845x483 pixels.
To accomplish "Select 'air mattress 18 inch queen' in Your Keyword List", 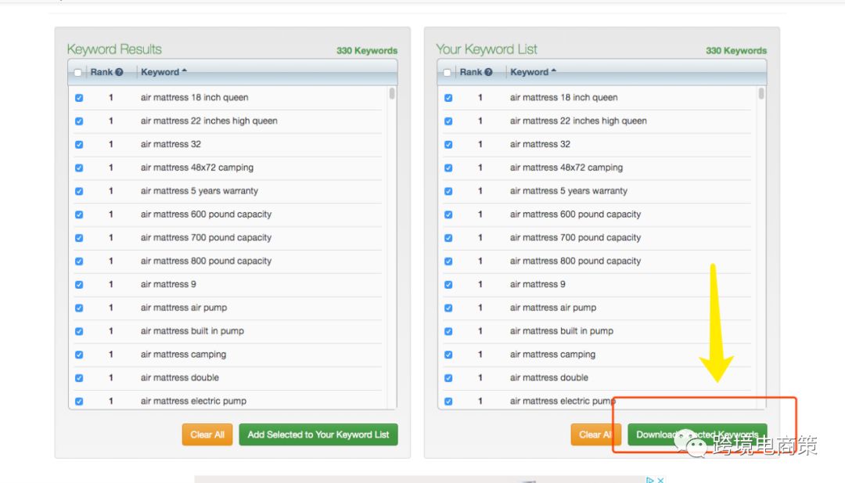I will [x=448, y=98].
